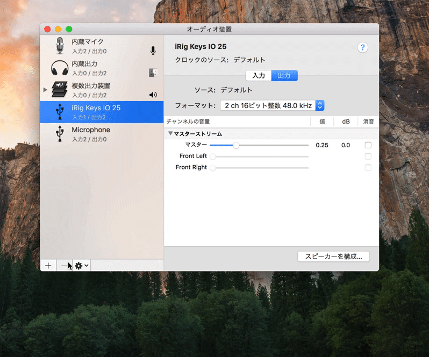Click the マスター volume slider knob
This screenshot has height=357, width=429.
coord(236,145)
